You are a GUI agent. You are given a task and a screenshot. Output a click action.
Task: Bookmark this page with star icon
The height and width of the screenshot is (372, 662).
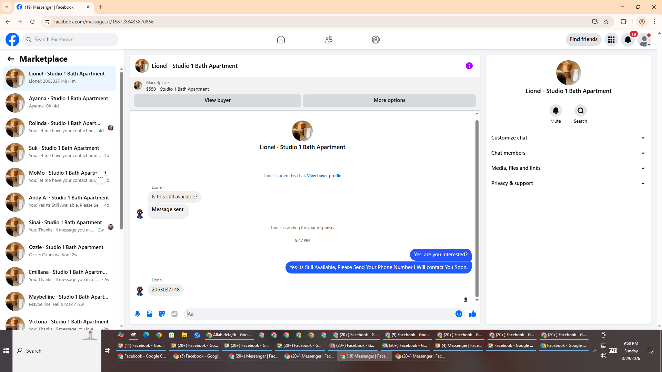[x=606, y=22]
